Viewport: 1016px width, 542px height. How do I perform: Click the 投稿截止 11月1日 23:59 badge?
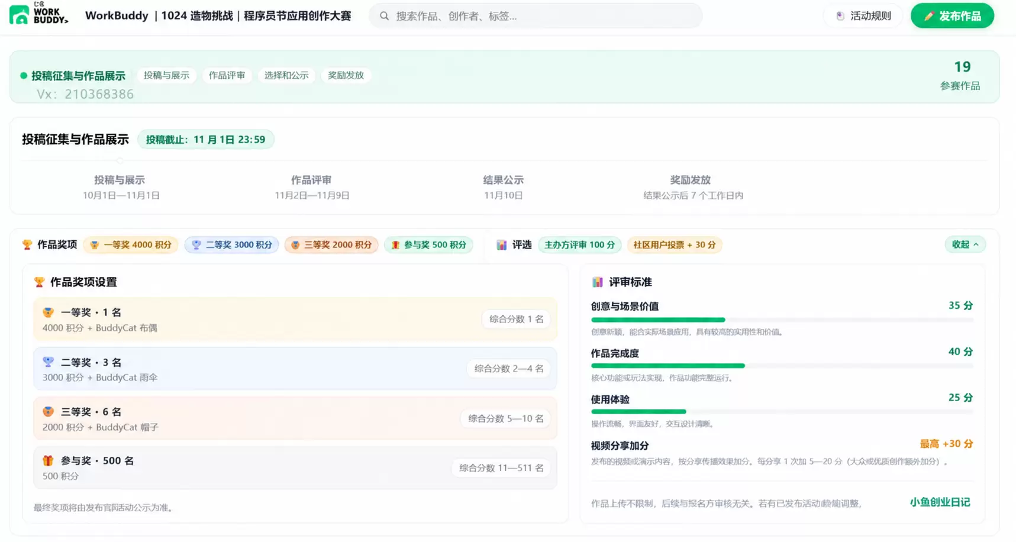(x=205, y=140)
